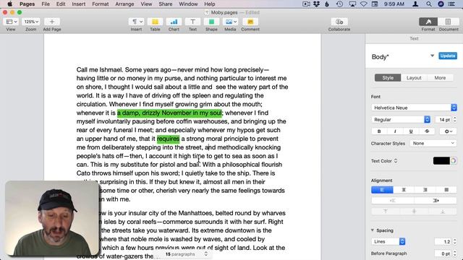Image resolution: width=463 pixels, height=260 pixels.
Task: Click the Moby.pages document title
Action: (224, 12)
